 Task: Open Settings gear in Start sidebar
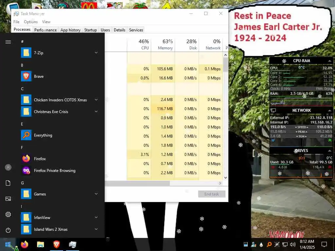(8, 214)
